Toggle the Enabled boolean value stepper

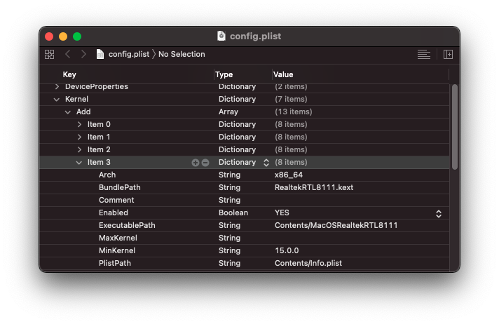point(439,213)
